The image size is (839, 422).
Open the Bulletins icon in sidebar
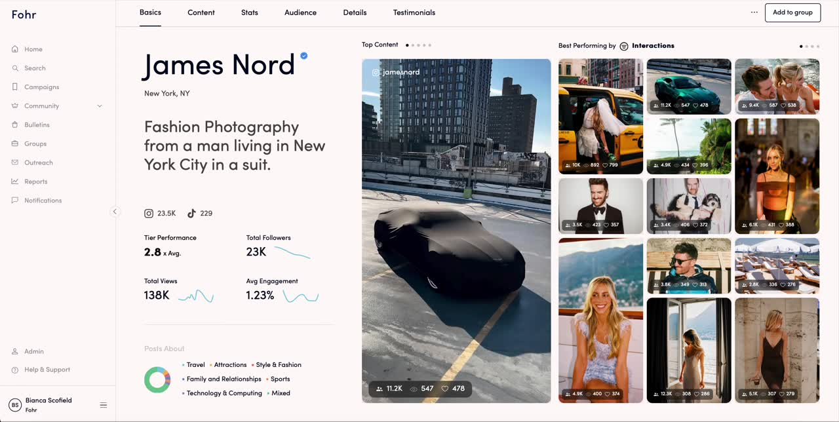pos(15,125)
